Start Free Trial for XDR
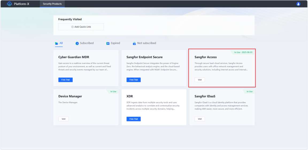This screenshot has width=308, height=150. pyautogui.click(x=134, y=119)
